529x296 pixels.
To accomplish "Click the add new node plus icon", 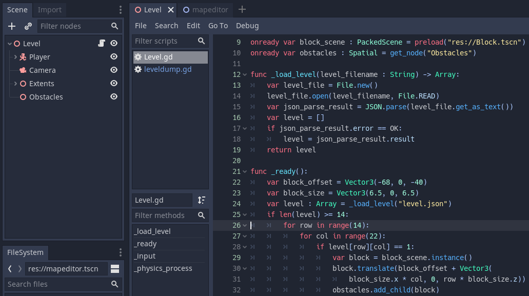I will [12, 26].
